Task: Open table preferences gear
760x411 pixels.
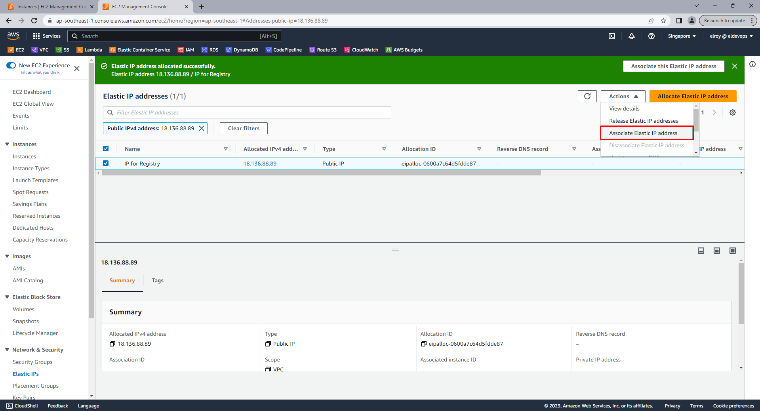Action: [733, 112]
